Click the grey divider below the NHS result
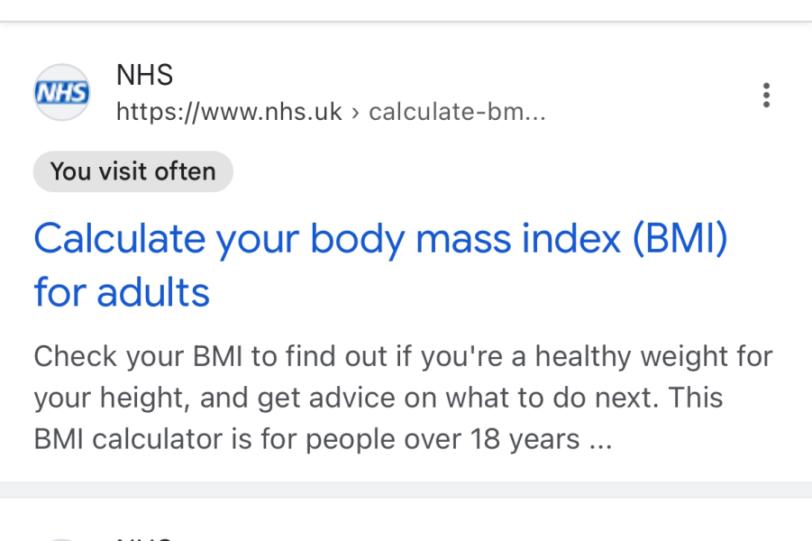The image size is (812, 541). 406,490
